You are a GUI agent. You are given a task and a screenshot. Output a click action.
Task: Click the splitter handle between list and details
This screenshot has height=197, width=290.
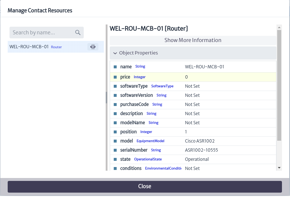pos(106,97)
